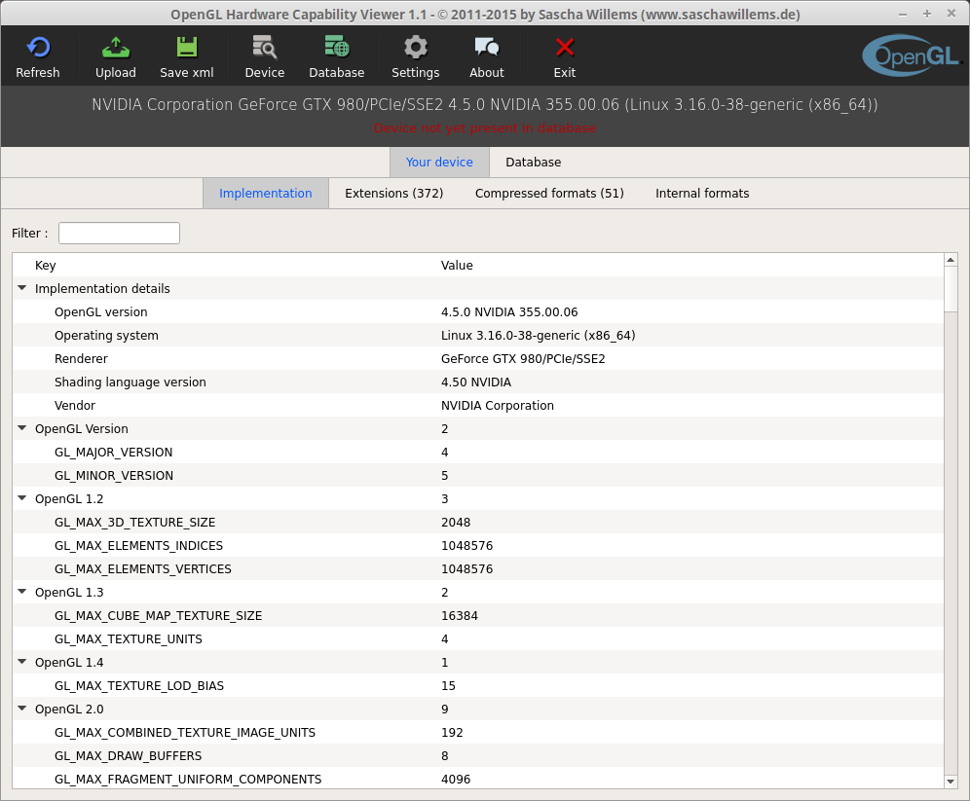Collapse the OpenGL 1.2 group
The width and height of the screenshot is (970, 801).
tap(22, 498)
